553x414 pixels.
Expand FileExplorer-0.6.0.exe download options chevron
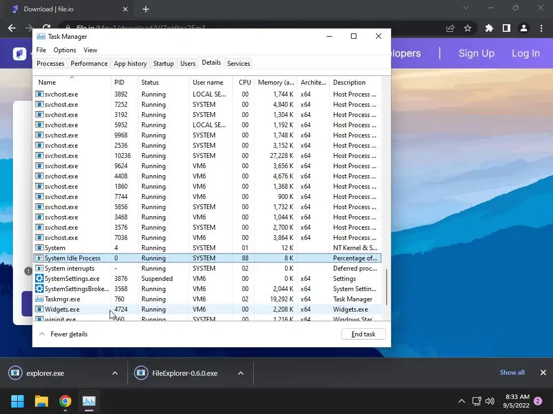tap(241, 373)
